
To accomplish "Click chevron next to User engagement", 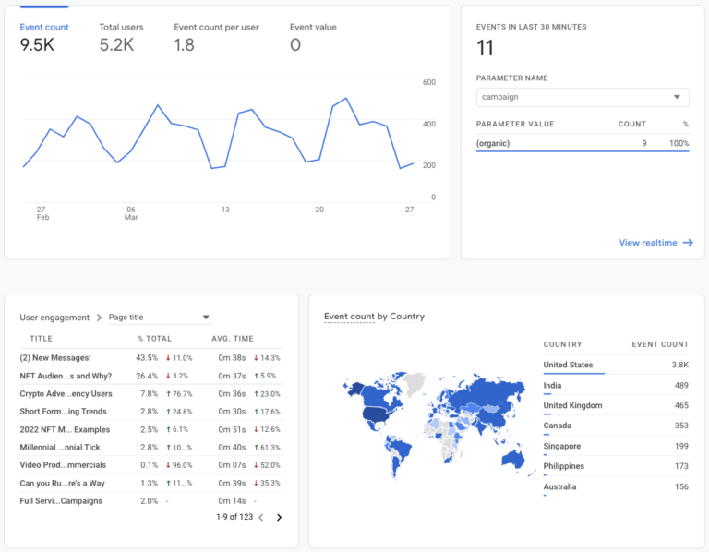I will 99,318.
